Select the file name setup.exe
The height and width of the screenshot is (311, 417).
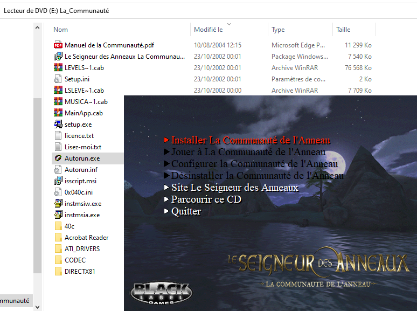78,125
